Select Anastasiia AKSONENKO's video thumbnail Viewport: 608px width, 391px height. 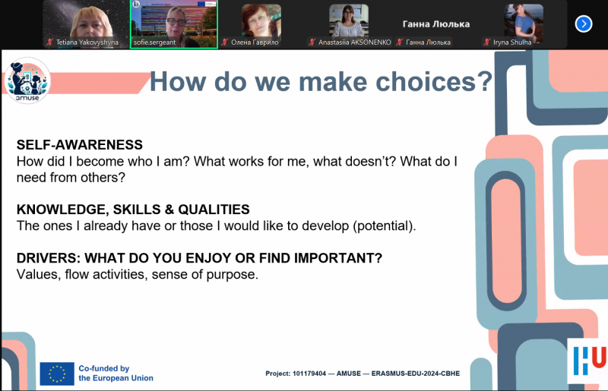coord(349,20)
